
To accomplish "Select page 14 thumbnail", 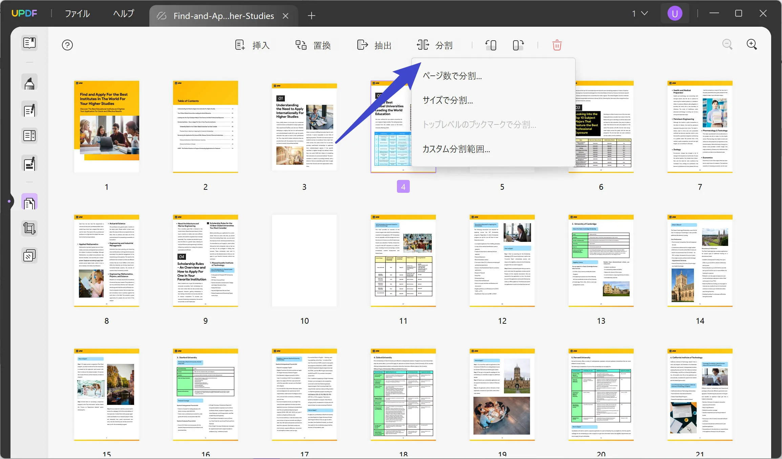I will click(x=700, y=261).
